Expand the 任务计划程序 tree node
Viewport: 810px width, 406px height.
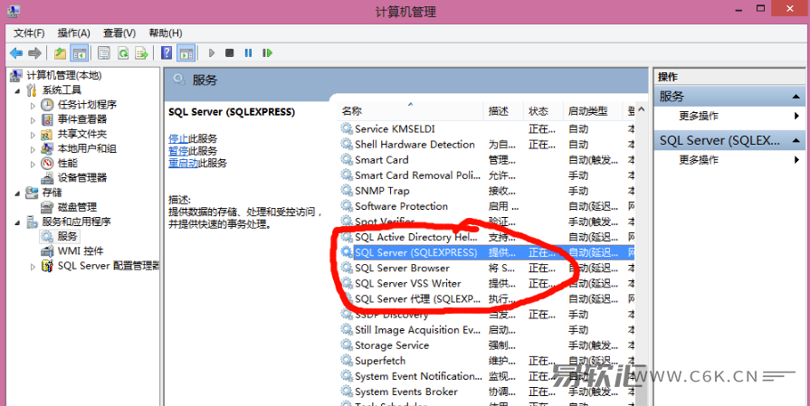pos(33,105)
